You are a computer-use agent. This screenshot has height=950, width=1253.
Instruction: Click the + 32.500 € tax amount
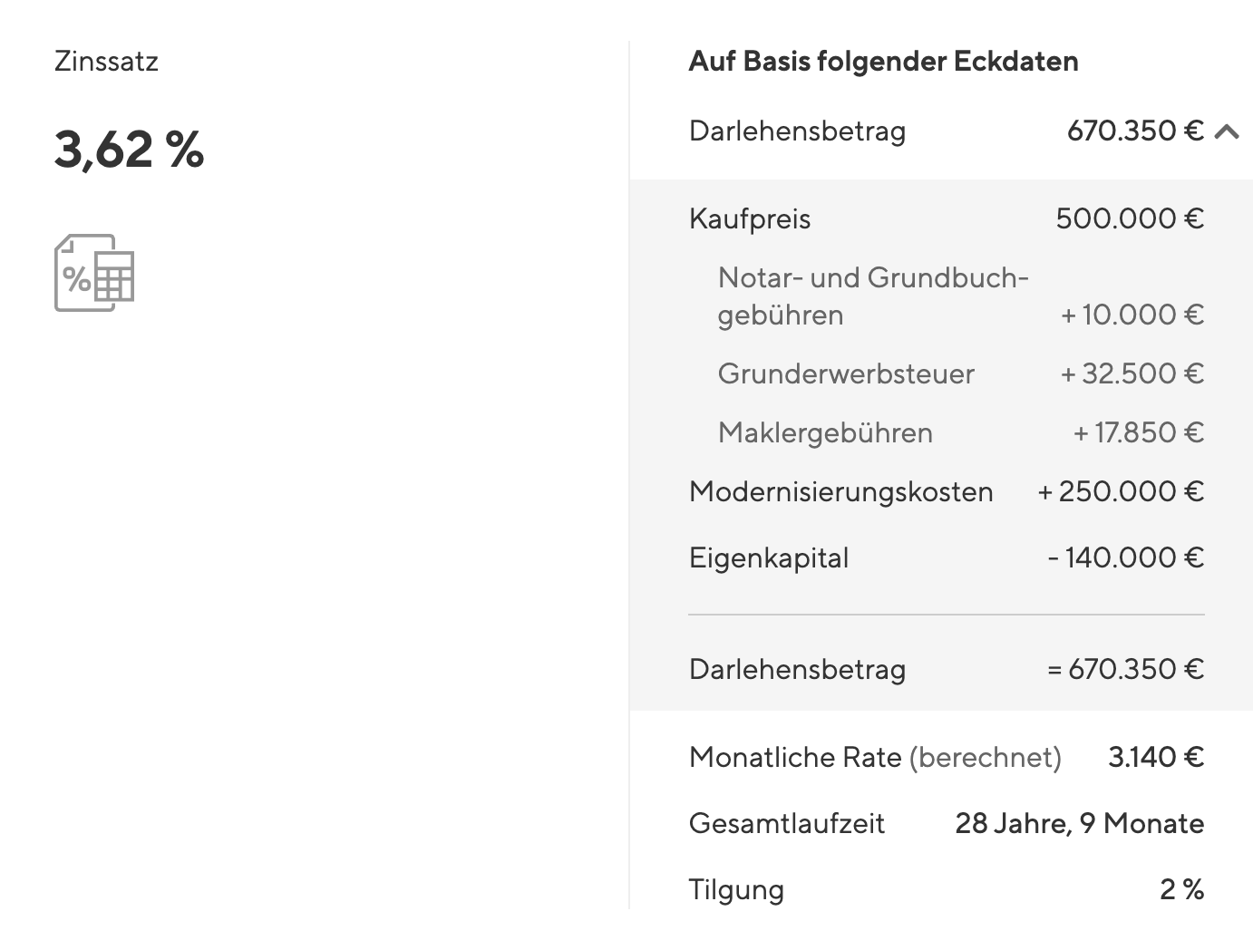tap(1132, 373)
